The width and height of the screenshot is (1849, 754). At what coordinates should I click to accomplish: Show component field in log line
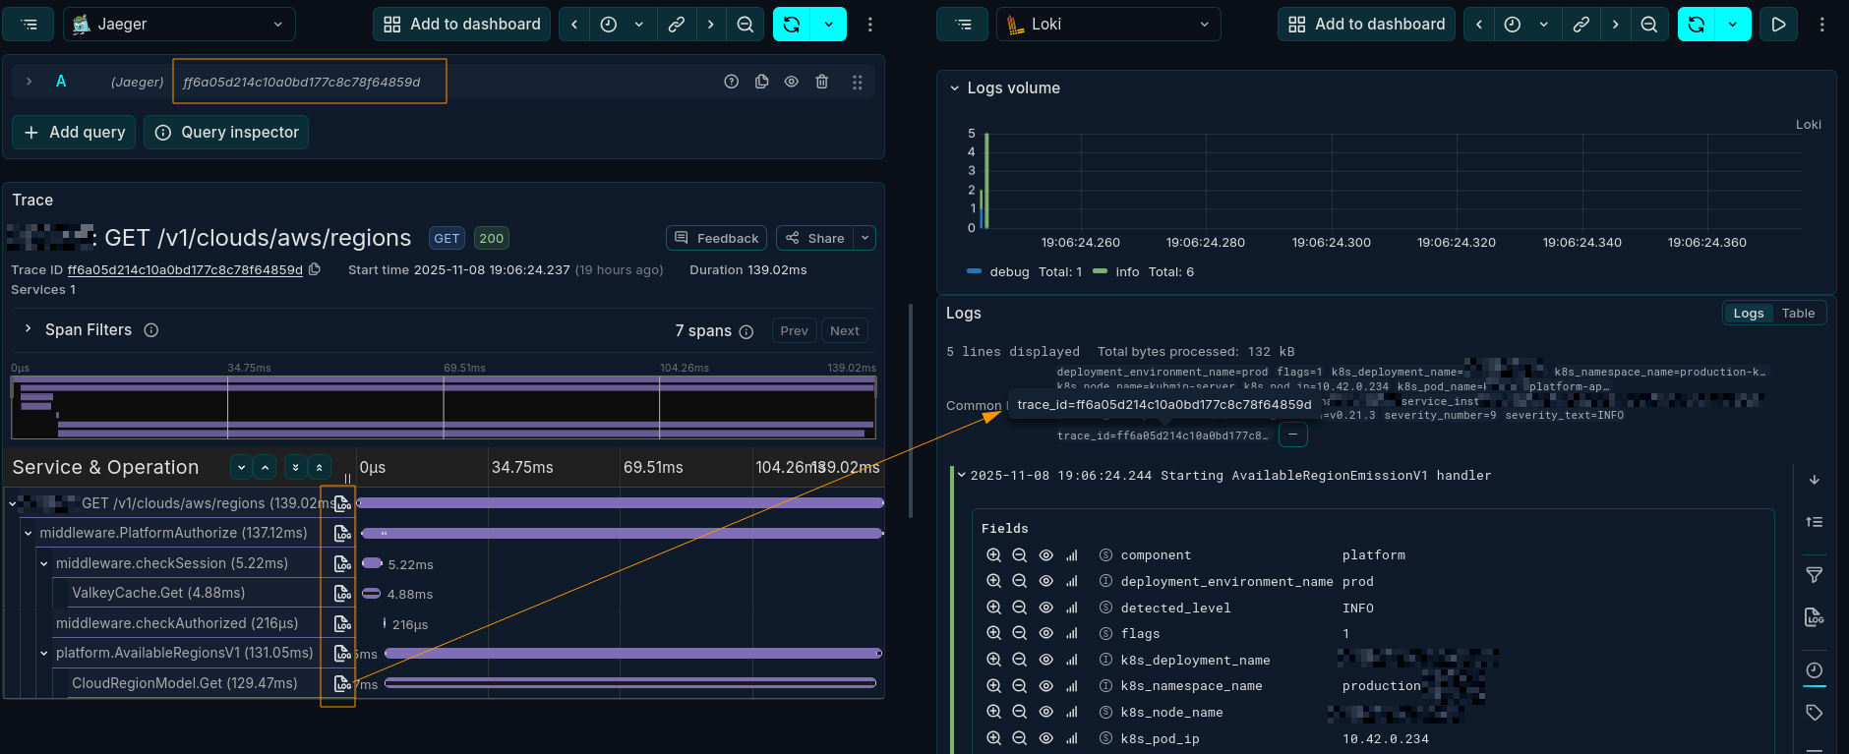click(1046, 555)
